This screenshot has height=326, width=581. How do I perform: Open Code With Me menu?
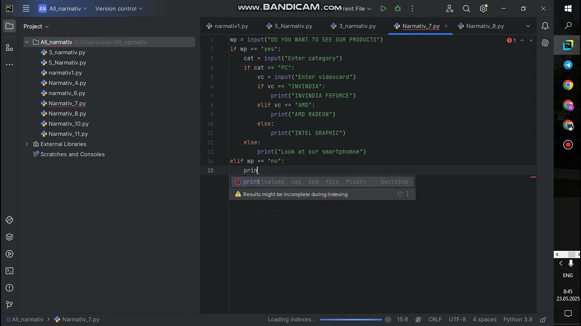[x=449, y=9]
